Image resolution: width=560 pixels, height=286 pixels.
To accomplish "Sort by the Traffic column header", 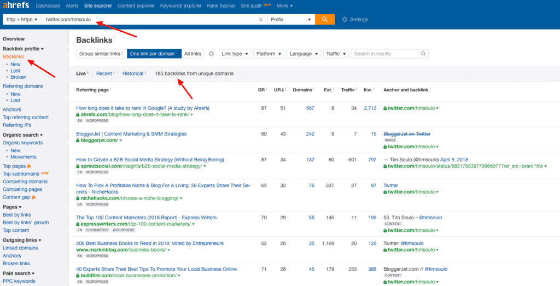I will click(348, 90).
